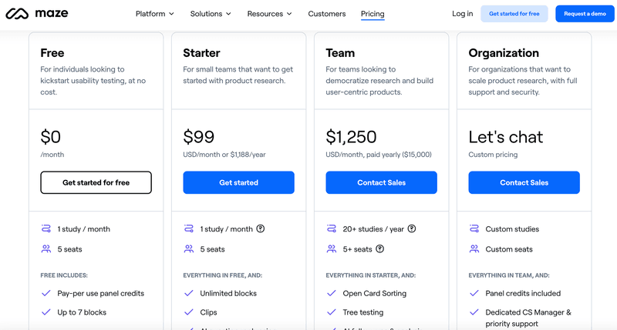Click help icon next to 20+ studies

pyautogui.click(x=412, y=228)
